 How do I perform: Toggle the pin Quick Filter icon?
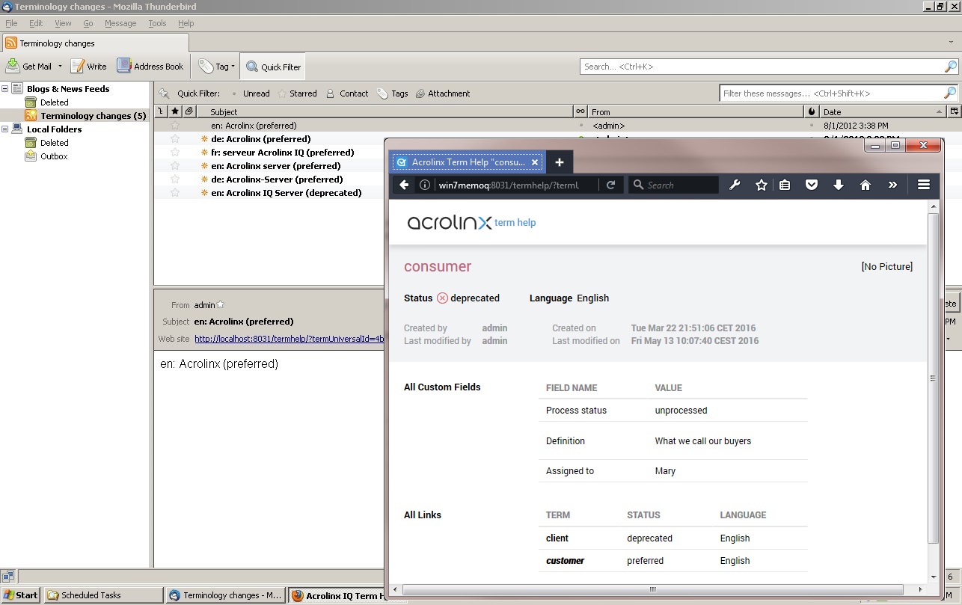(x=164, y=93)
